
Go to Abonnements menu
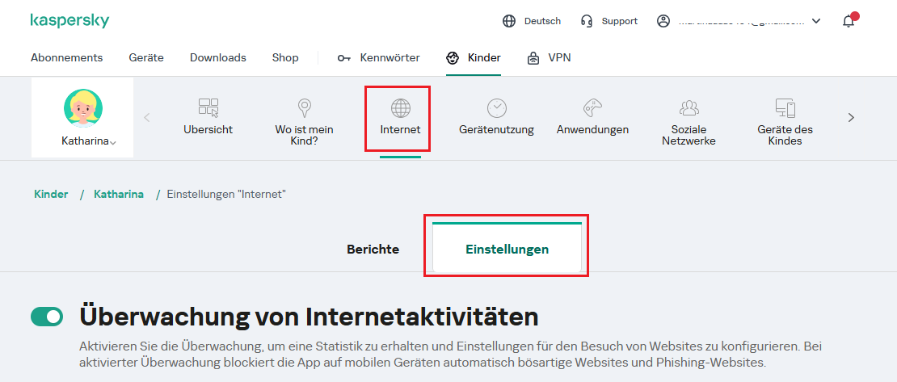[67, 58]
